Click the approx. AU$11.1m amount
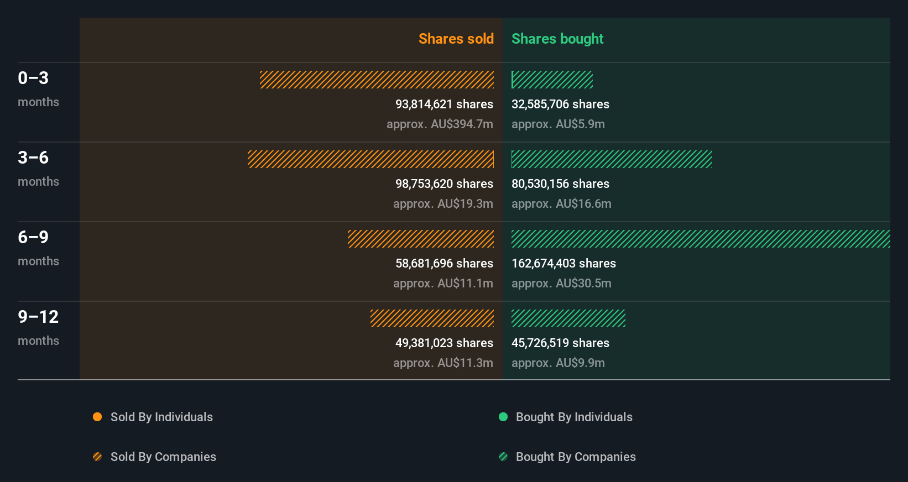The height and width of the screenshot is (482, 908). pos(443,283)
